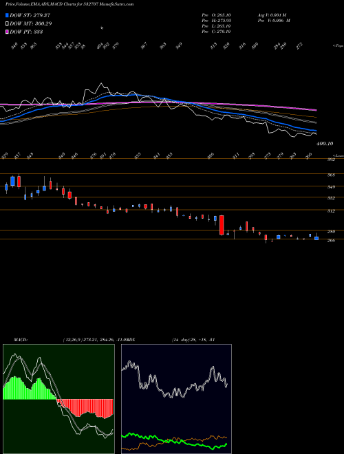The width and height of the screenshot is (344, 454).
Task: Click the 'Pre O: 265.10' value
Action: point(216,14)
